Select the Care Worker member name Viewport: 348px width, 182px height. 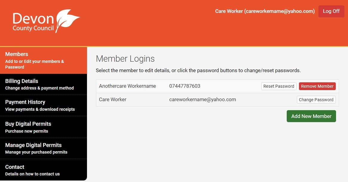tap(112, 100)
